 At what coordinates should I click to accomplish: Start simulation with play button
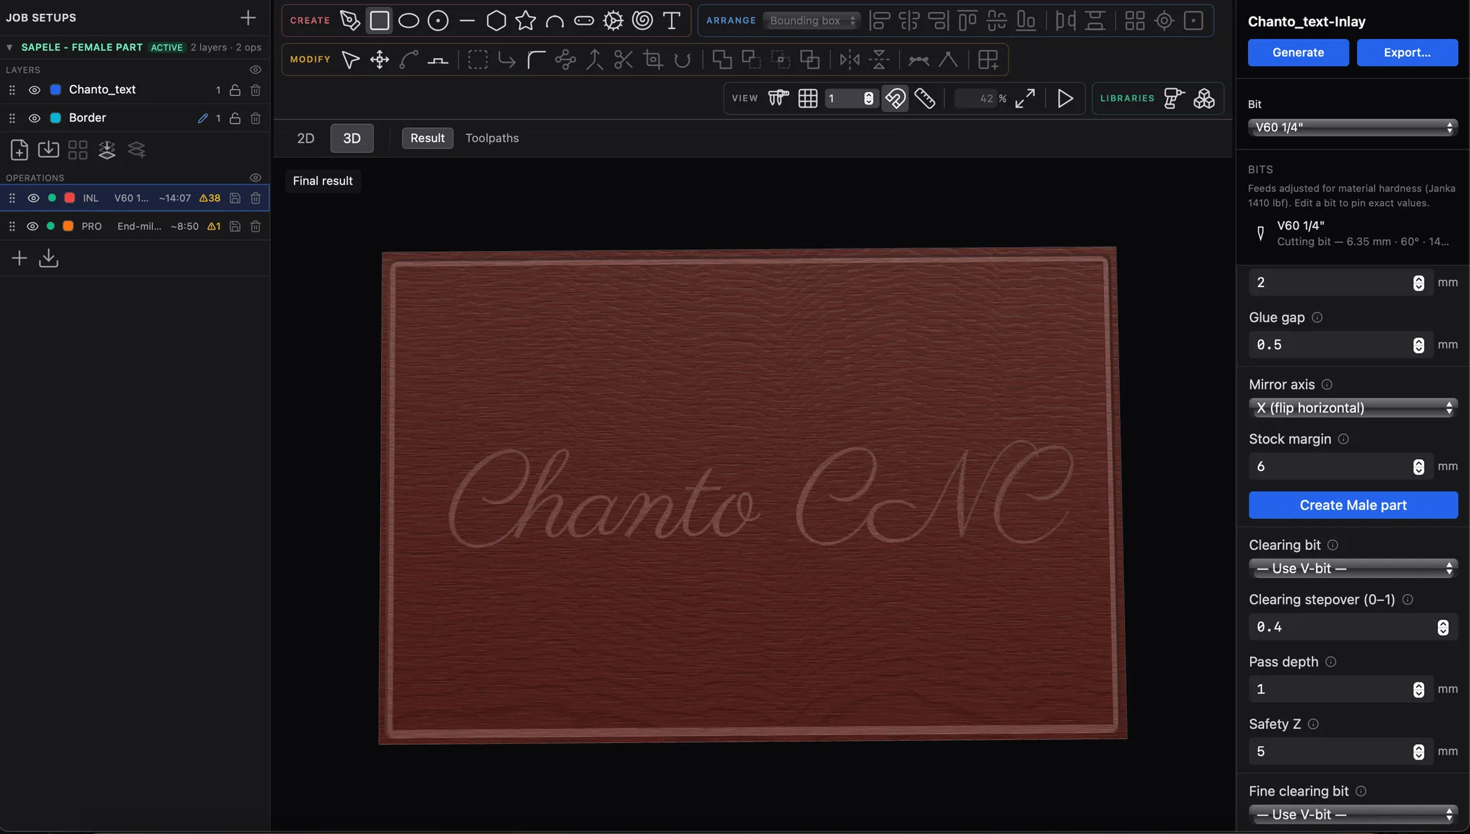[1065, 99]
